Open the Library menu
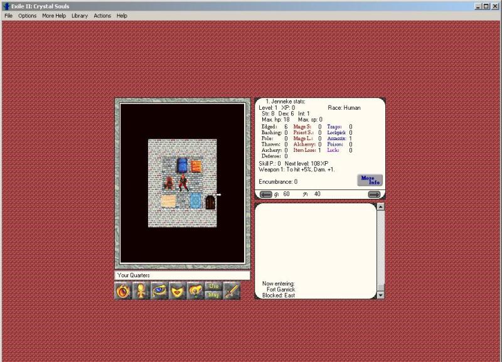This screenshot has width=502, height=362. [x=80, y=16]
